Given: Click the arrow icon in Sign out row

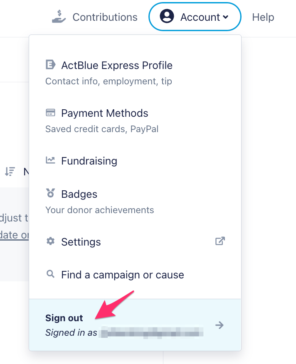Looking at the screenshot, I should (x=220, y=325).
